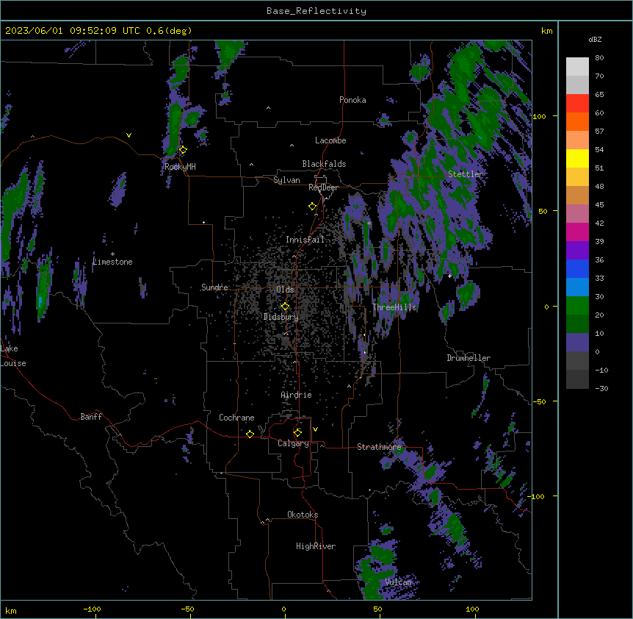Click the 50 tick on the bottom axis
This screenshot has width=633, height=619.
(377, 609)
